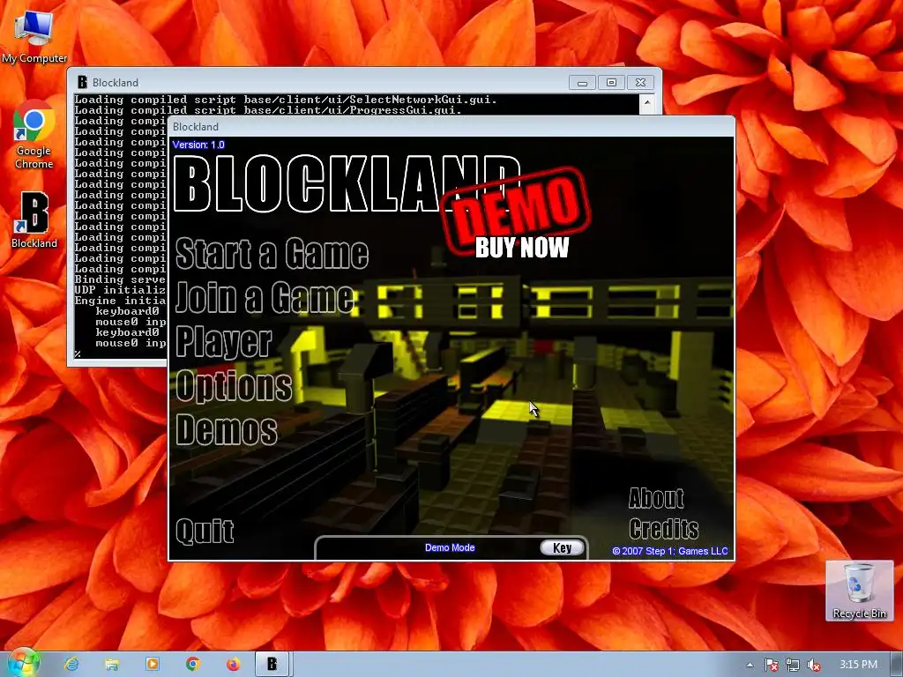Open the Options menu entry

click(x=234, y=386)
